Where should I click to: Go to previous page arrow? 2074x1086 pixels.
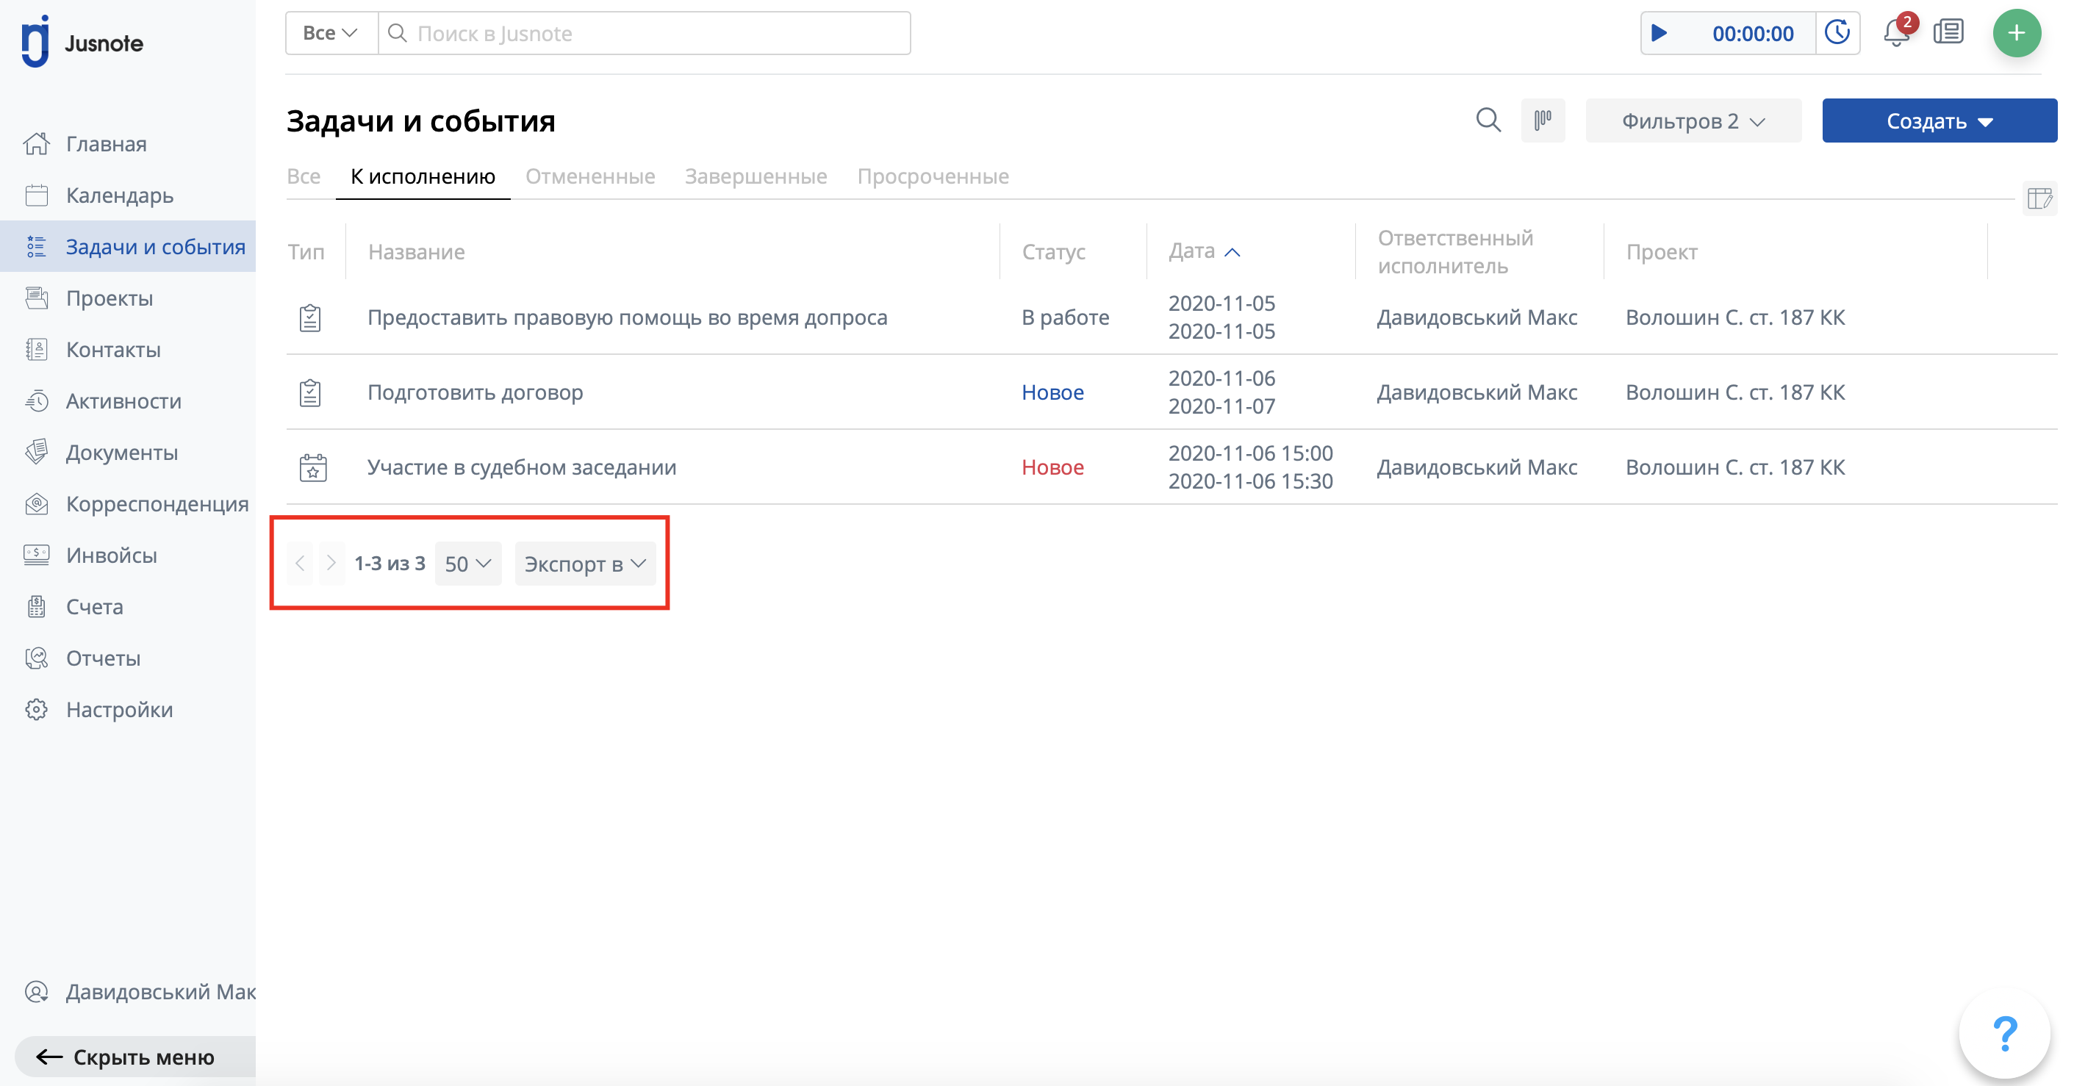tap(301, 564)
